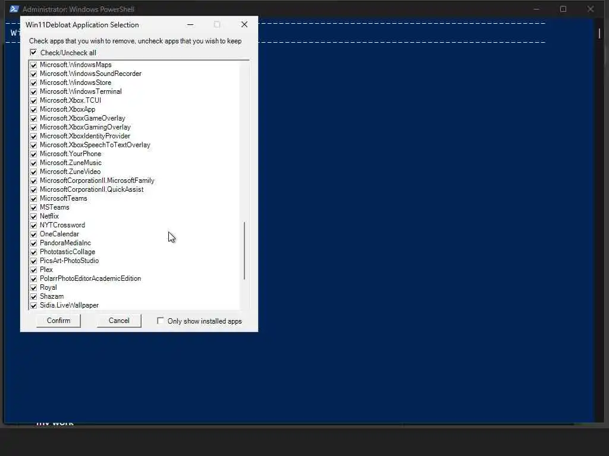Screen dimensions: 609x456
Task: Uncheck Microsoft.WindowsStore checkbox
Action: pos(34,83)
